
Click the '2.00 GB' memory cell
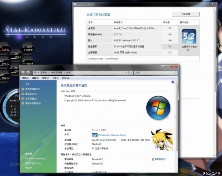click(118, 34)
